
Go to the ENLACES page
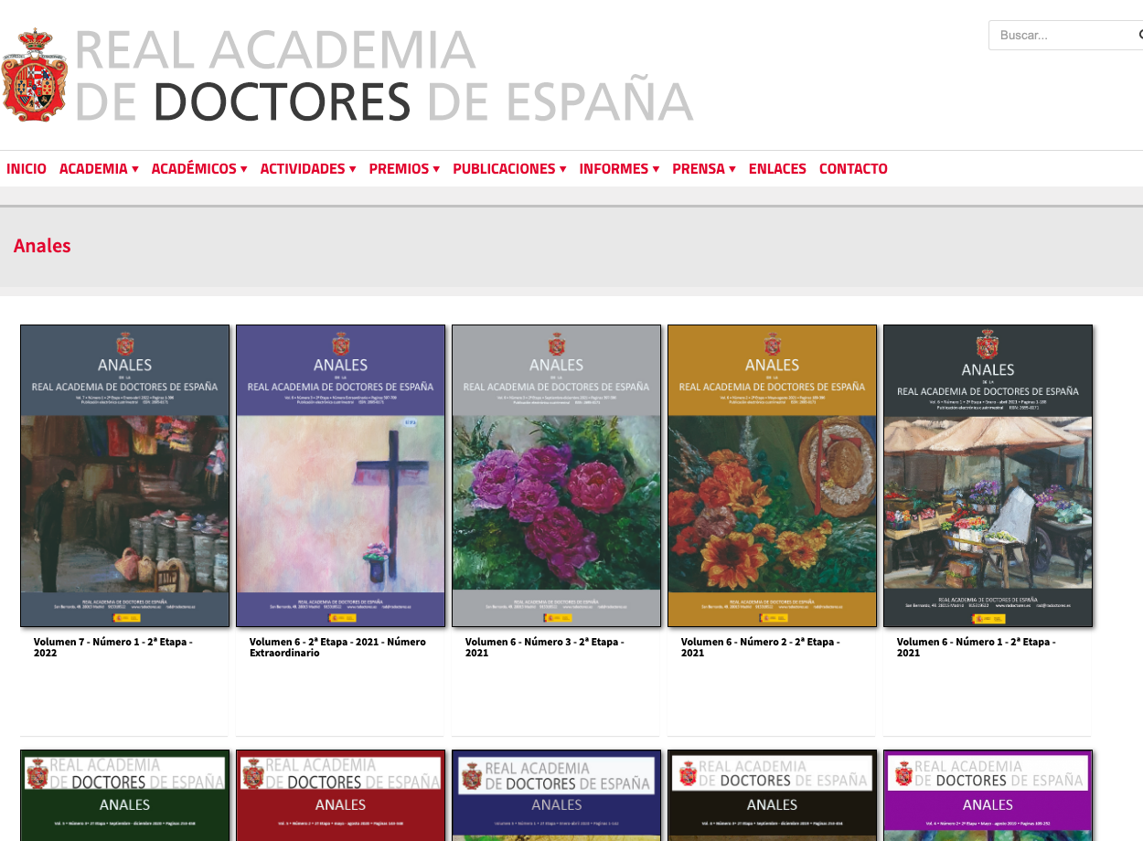click(x=777, y=169)
